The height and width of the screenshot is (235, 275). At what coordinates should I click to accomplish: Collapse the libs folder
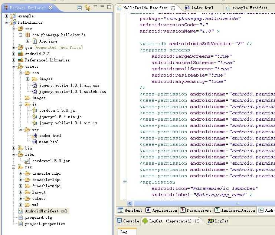pos(13,155)
